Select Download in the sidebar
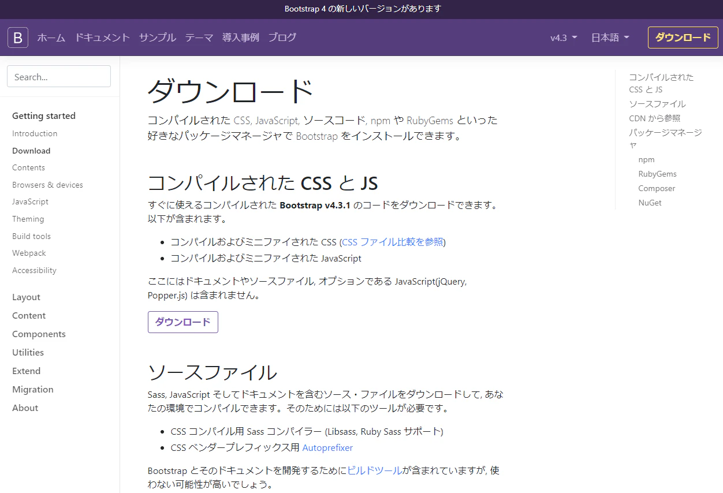Viewport: 723px width, 493px height. pos(31,151)
